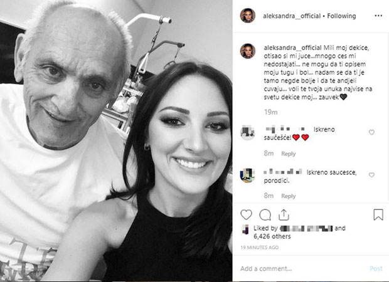This screenshot has height=282, width=389.
Task: Open the first commenter's avatar
Action: (x=248, y=132)
